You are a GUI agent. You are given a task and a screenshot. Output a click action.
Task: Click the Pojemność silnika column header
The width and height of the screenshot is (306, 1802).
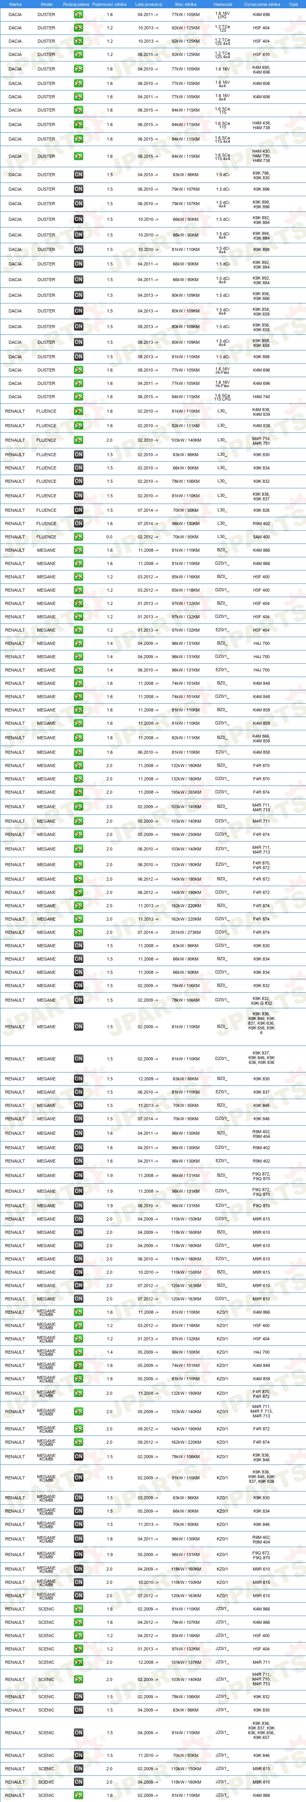click(110, 4)
